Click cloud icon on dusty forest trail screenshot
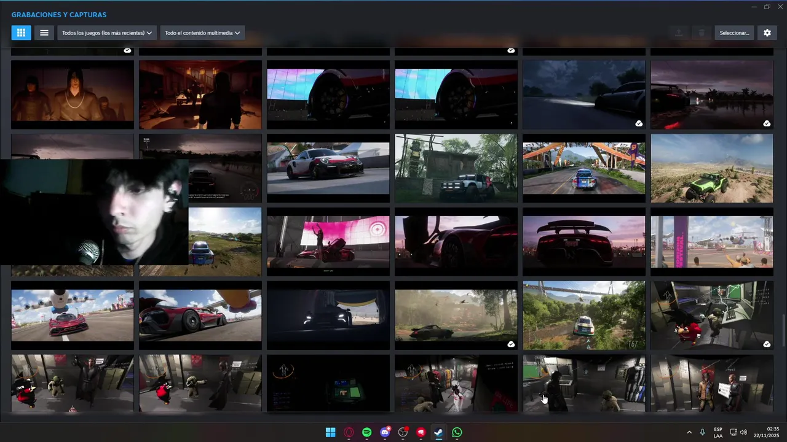The image size is (787, 442). point(511,344)
